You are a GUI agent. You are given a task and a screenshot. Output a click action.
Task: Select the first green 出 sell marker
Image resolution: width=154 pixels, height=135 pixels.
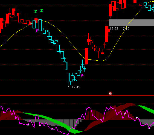(36, 11)
